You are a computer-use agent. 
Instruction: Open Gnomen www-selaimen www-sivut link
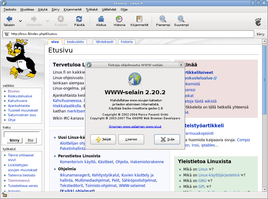(x=135, y=126)
